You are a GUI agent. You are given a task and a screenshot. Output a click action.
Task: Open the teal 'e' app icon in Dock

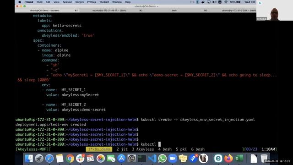pos(218,159)
